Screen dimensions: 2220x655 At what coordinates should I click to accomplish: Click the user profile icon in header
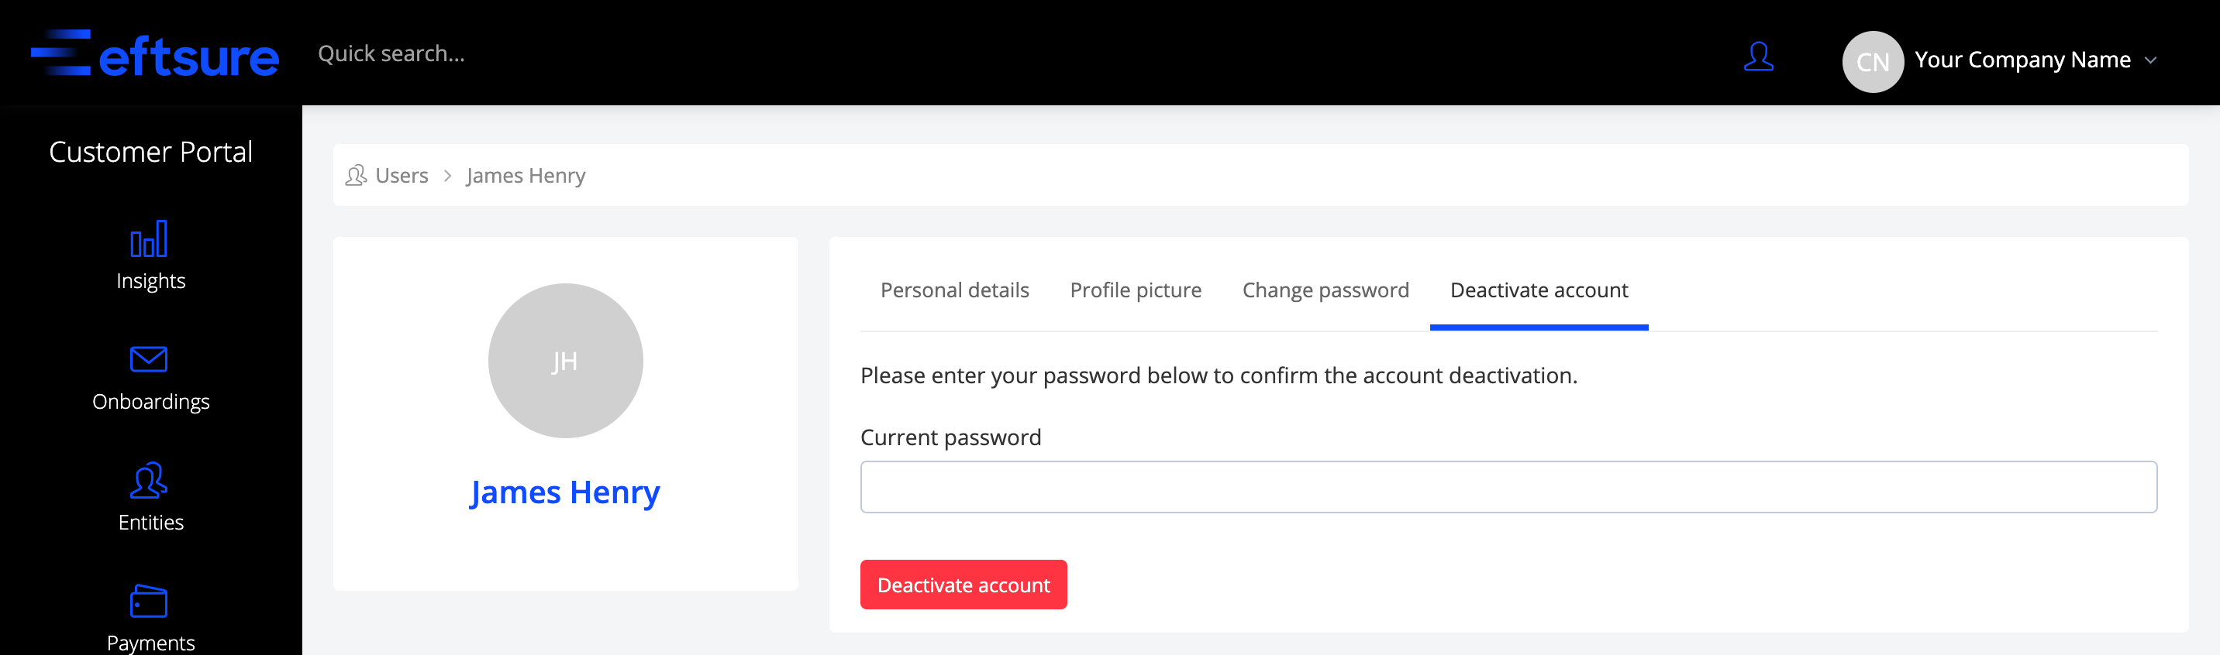(1758, 57)
